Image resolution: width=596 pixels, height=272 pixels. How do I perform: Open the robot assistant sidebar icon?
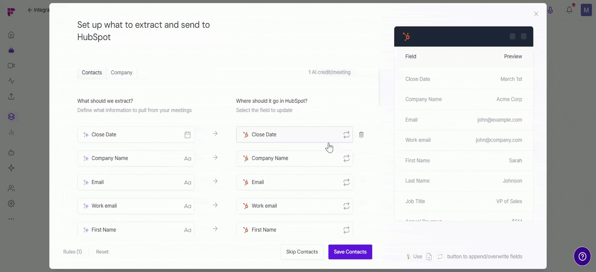pyautogui.click(x=11, y=152)
